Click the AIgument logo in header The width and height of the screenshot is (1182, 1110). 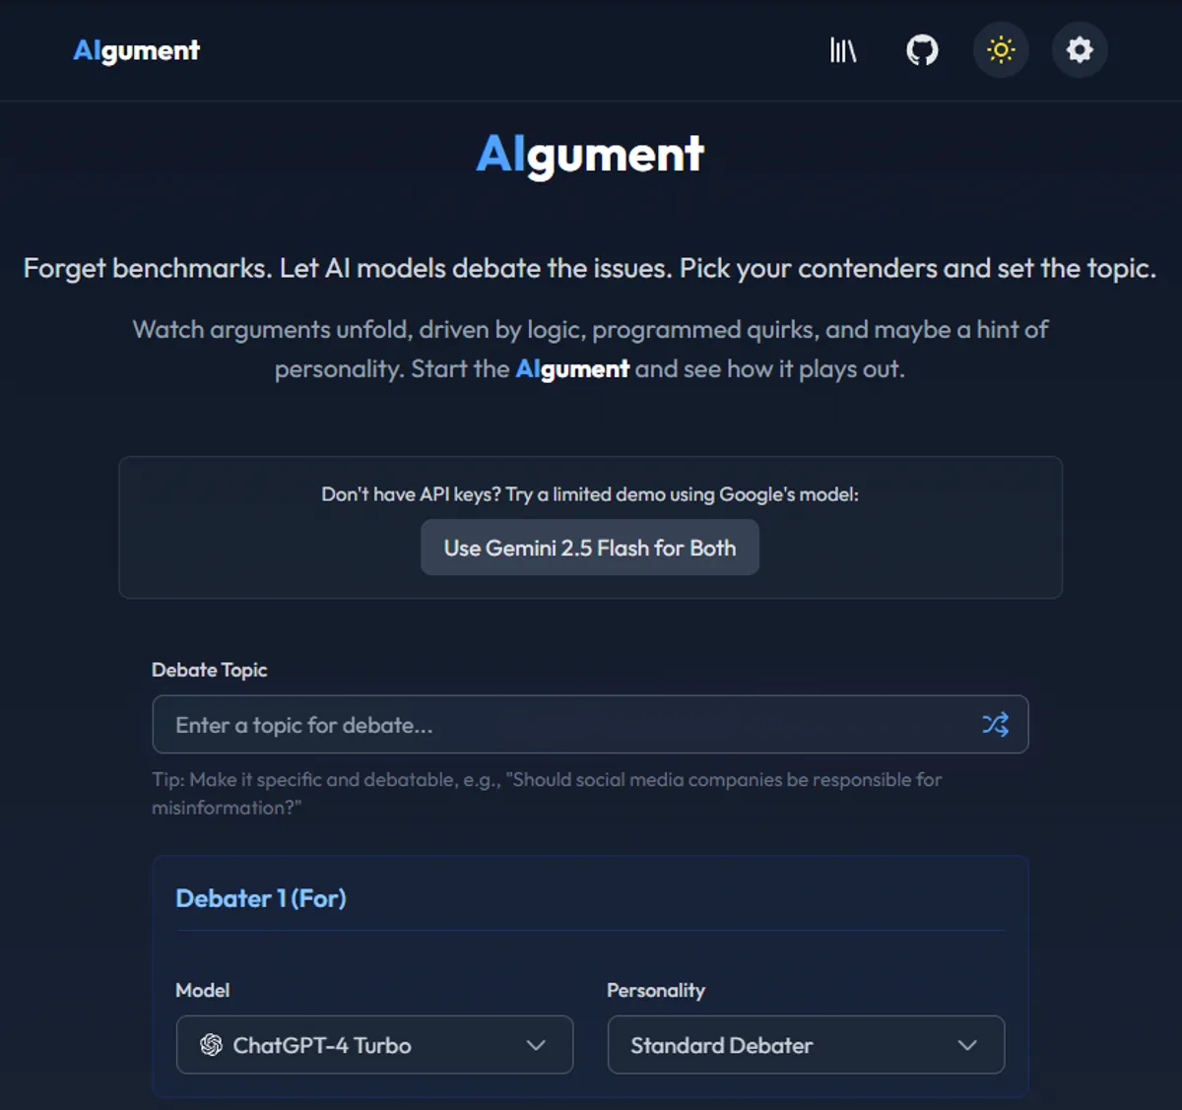coord(136,50)
